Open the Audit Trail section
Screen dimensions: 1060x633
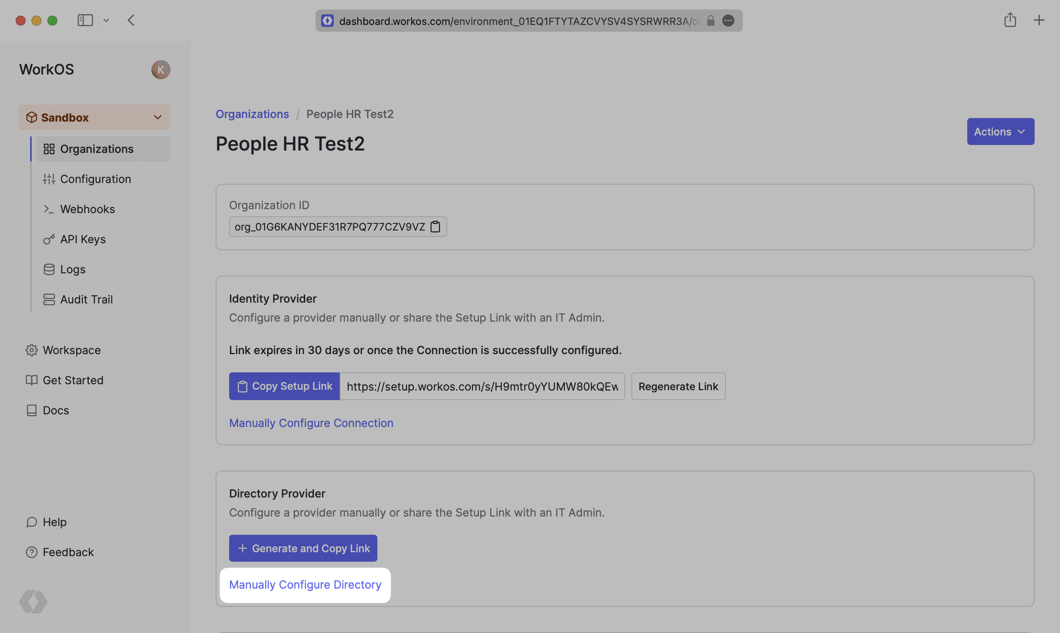86,299
